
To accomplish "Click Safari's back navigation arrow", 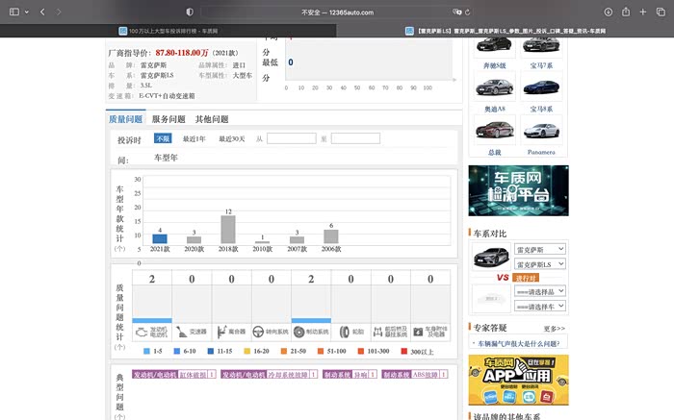I will 43,12.
